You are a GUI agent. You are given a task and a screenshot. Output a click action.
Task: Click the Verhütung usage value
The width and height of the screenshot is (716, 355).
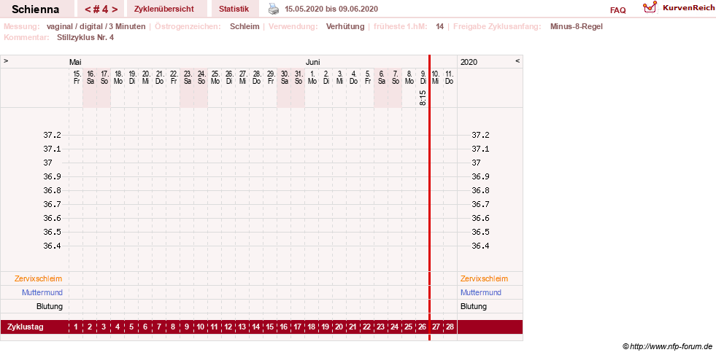[345, 26]
